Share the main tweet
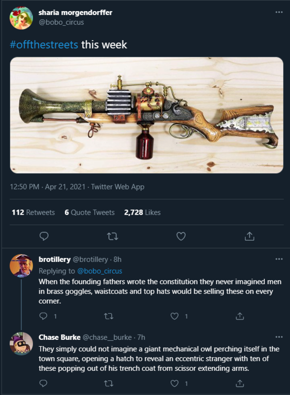 coord(249,236)
